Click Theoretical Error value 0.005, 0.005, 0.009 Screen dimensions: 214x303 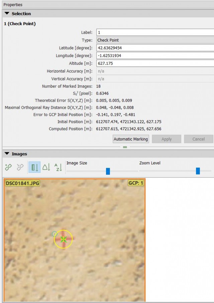click(114, 100)
